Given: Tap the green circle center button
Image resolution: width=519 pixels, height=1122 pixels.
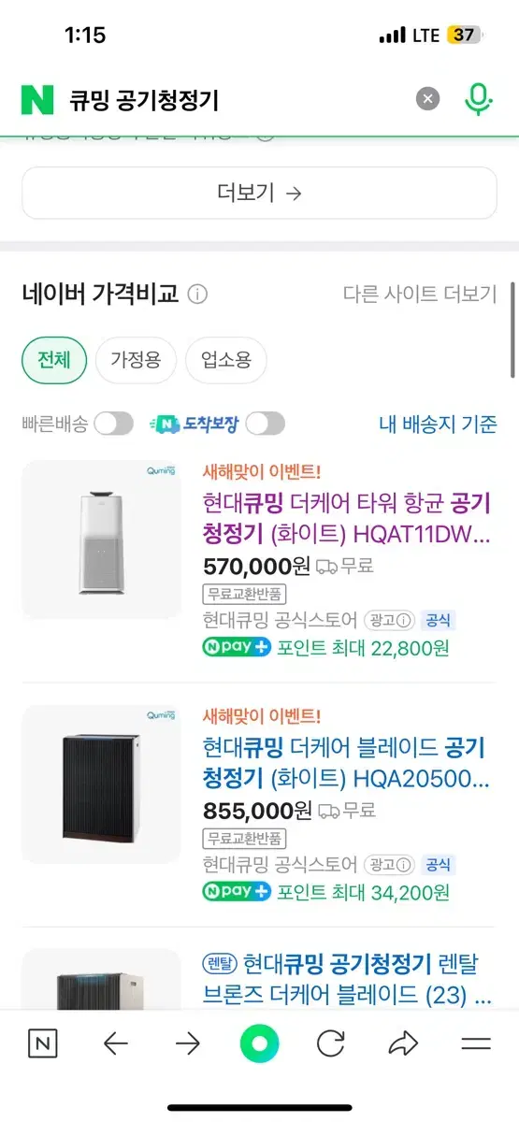Looking at the screenshot, I should click(x=259, y=1043).
